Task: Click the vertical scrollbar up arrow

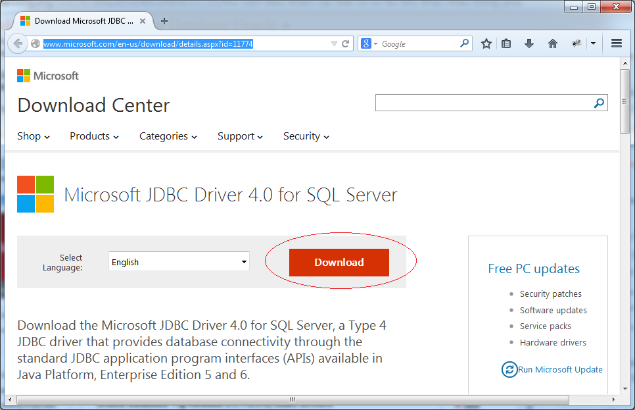Action: click(x=625, y=63)
